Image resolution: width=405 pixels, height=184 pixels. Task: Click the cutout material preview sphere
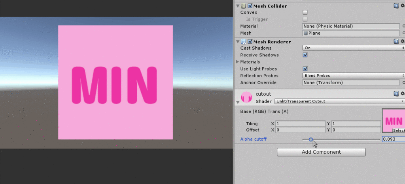coord(246,97)
